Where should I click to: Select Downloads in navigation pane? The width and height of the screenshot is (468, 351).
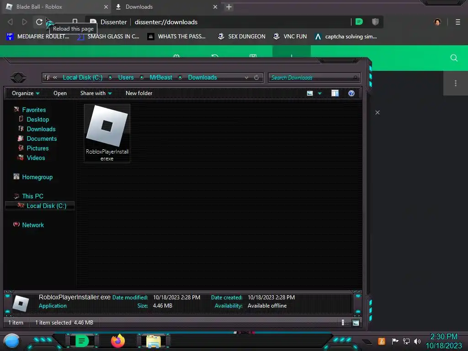click(x=41, y=129)
